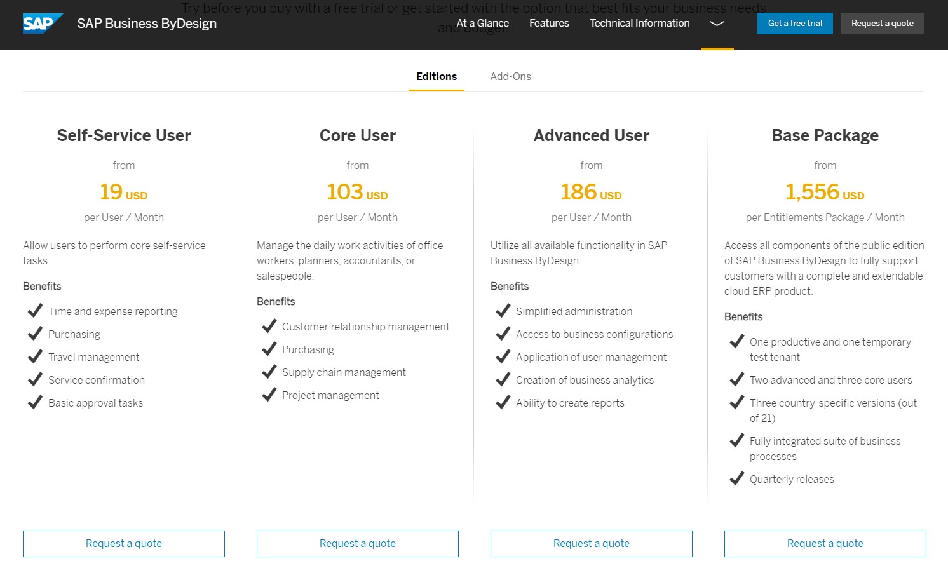Click checkmark beside Simplified administration

coord(503,311)
